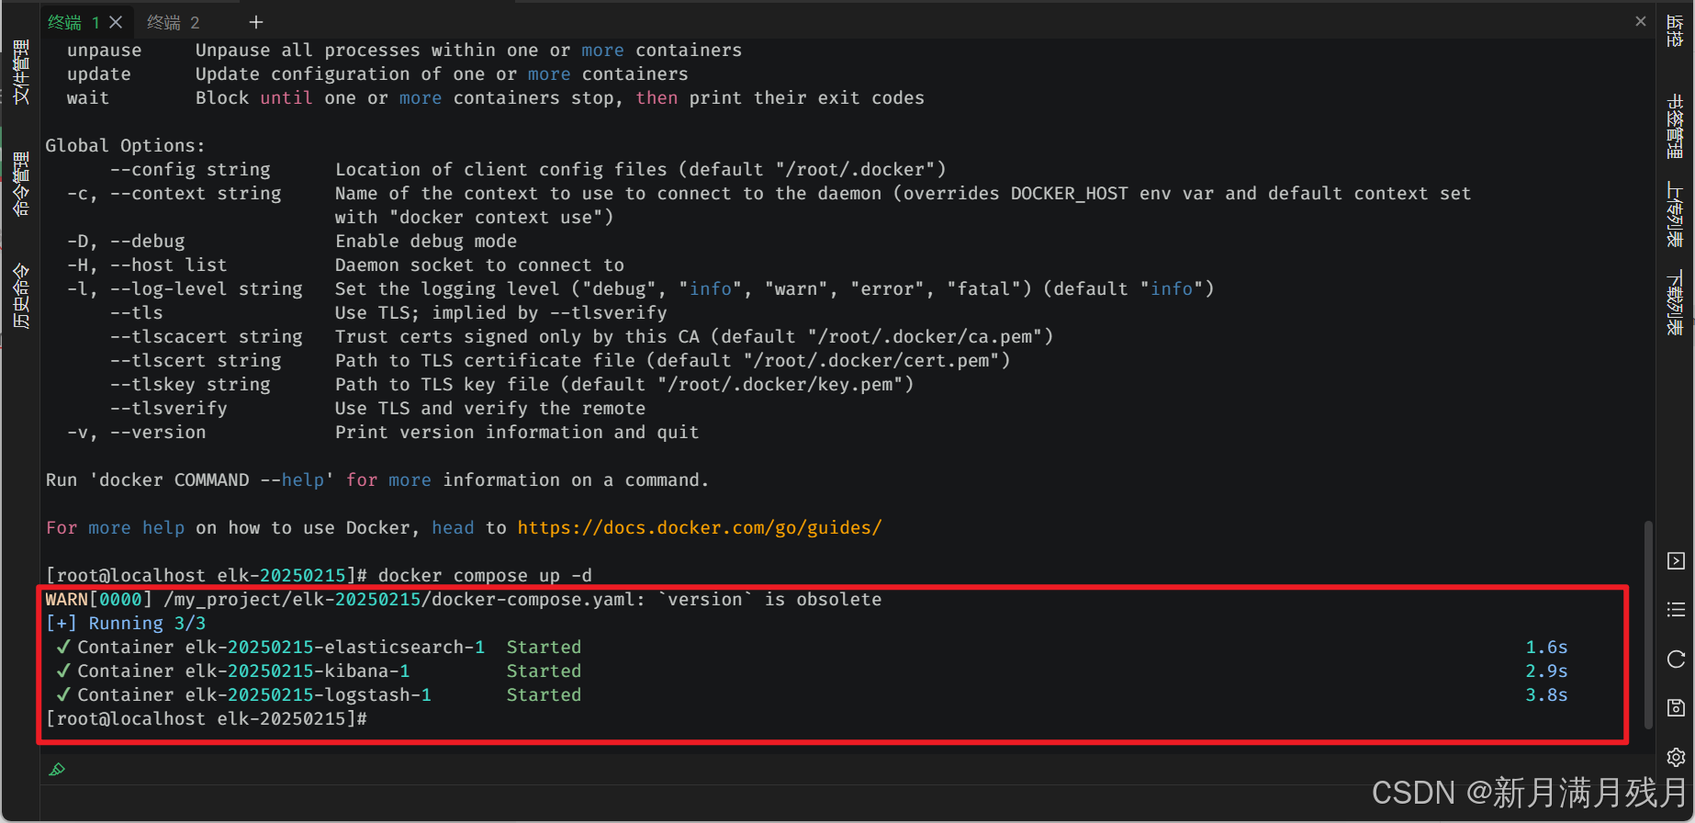1695x823 pixels.
Task: Click the terminal prompt icon in right toolbar
Action: click(1676, 561)
